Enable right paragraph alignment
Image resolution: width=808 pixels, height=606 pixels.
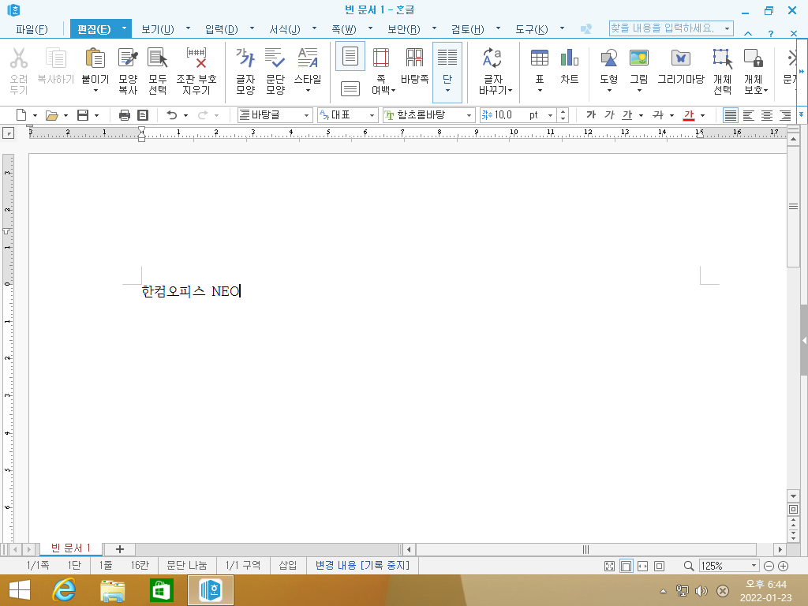pos(785,115)
